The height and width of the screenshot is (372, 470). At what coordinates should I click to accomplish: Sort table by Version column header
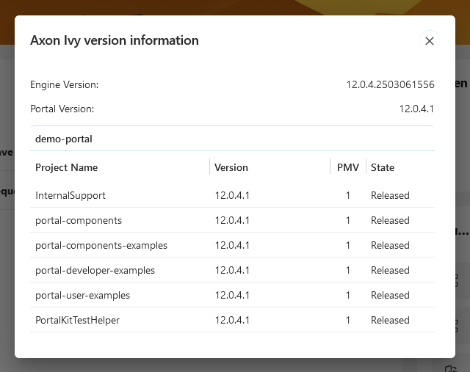[x=231, y=167]
